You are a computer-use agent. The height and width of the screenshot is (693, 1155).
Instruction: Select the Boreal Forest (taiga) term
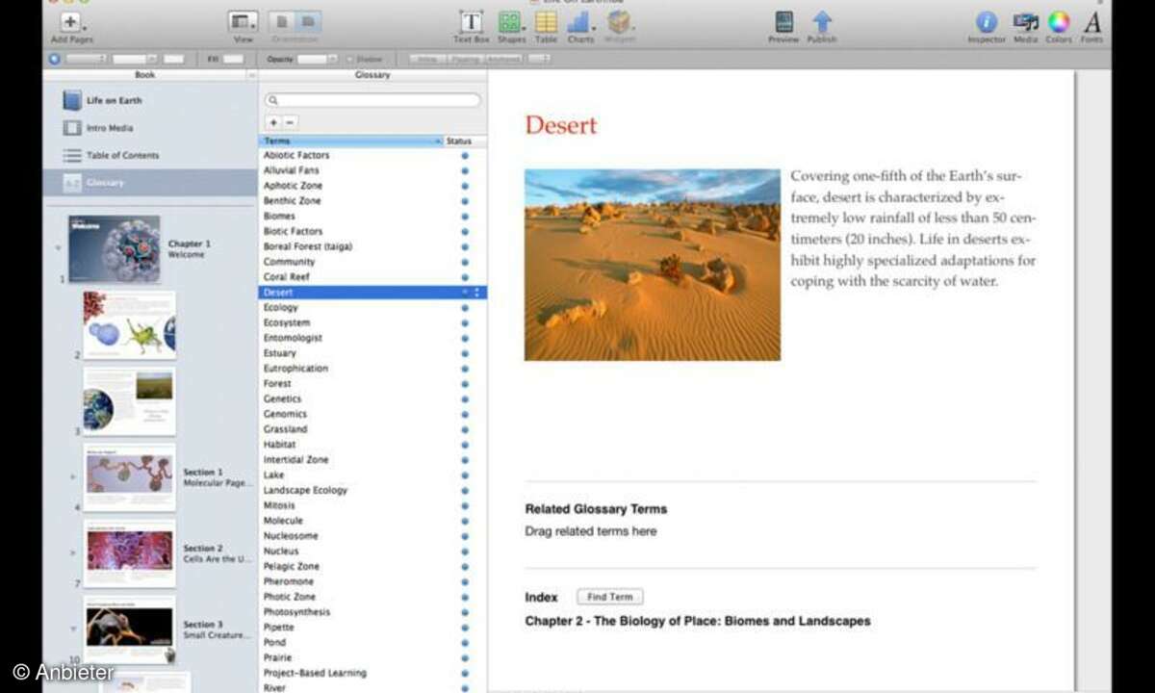point(308,246)
